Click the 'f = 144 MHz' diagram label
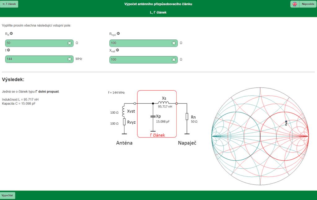Screen dimensions: 317x200 tap(117, 93)
